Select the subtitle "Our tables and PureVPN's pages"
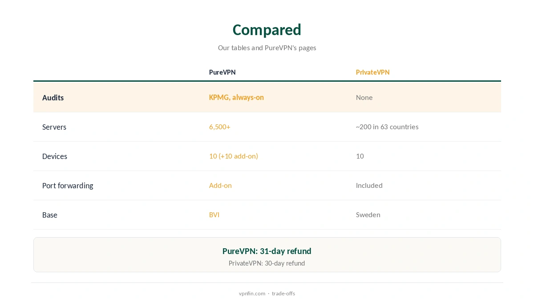Viewport: 534px width, 302px height. tap(267, 48)
